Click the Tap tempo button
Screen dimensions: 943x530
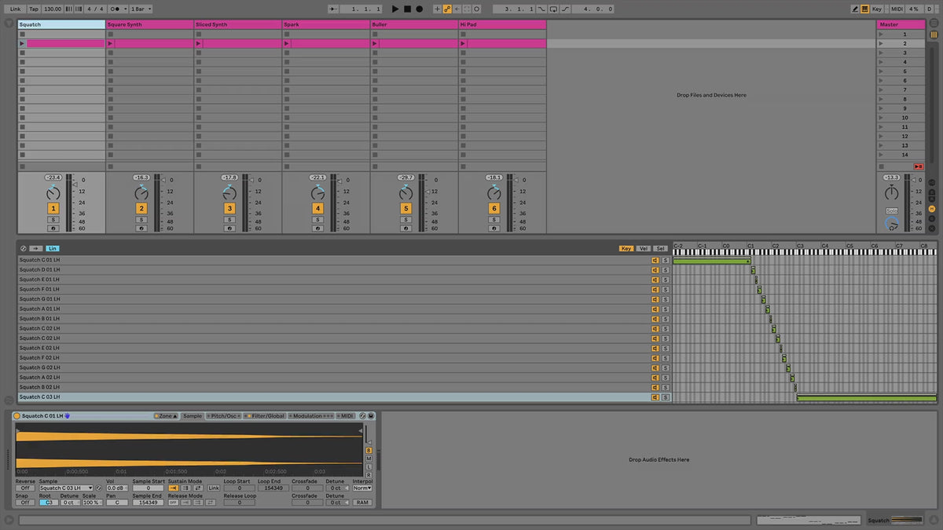click(x=34, y=9)
